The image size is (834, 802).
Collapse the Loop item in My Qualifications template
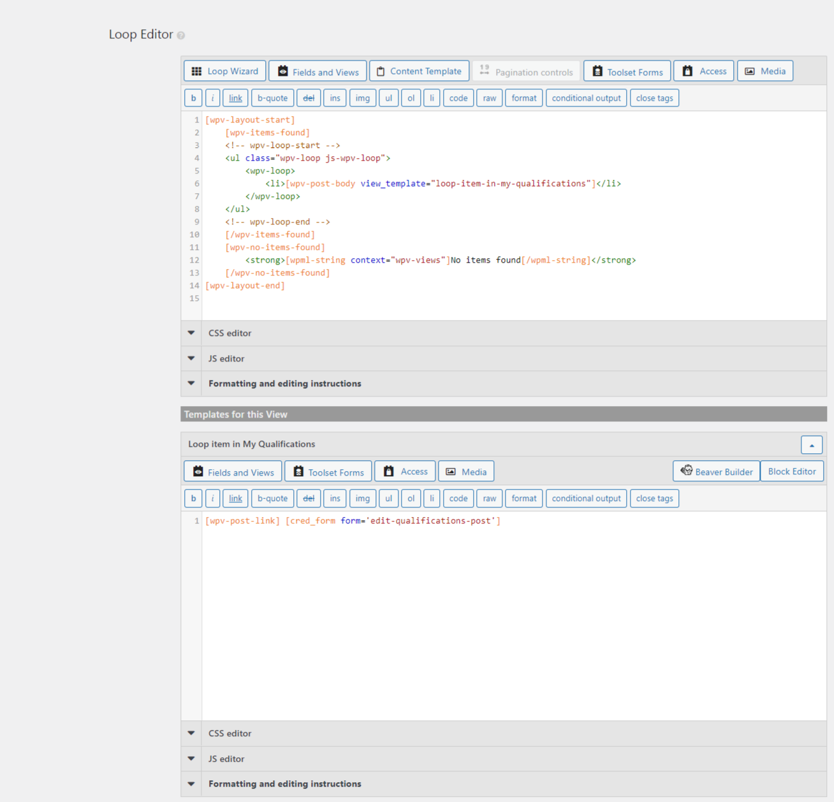pos(812,445)
